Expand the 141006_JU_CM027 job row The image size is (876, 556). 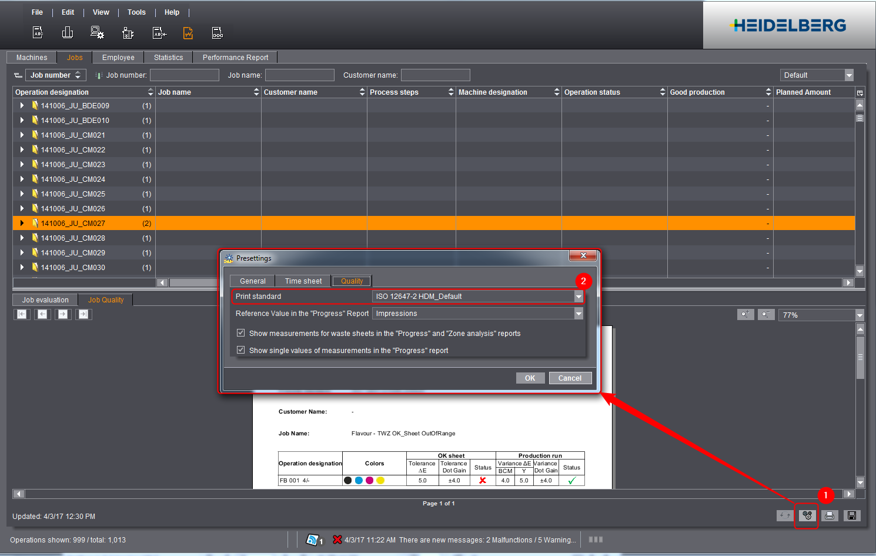(22, 224)
